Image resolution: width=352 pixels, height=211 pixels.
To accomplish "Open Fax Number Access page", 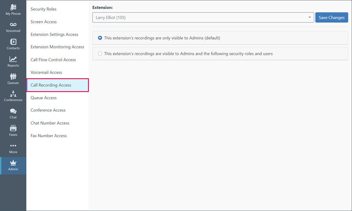I will click(x=49, y=136).
